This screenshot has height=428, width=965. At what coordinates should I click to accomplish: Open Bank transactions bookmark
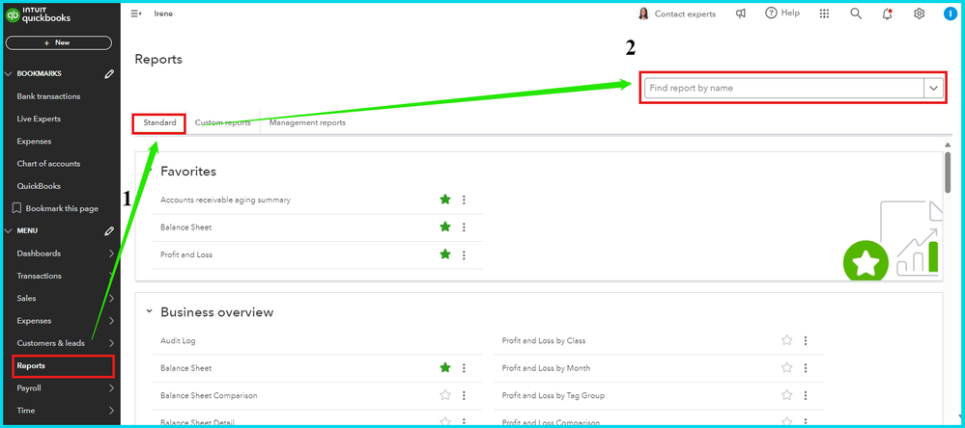click(48, 96)
